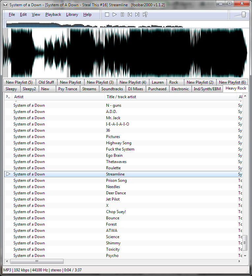Open the Sleepy2 playlist tab
Screen dimensions: 252x276
(29, 89)
